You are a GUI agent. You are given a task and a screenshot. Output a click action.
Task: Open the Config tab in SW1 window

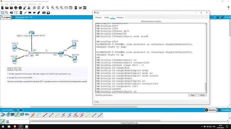click(x=107, y=18)
